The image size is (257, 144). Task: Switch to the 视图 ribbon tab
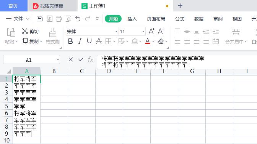237,19
